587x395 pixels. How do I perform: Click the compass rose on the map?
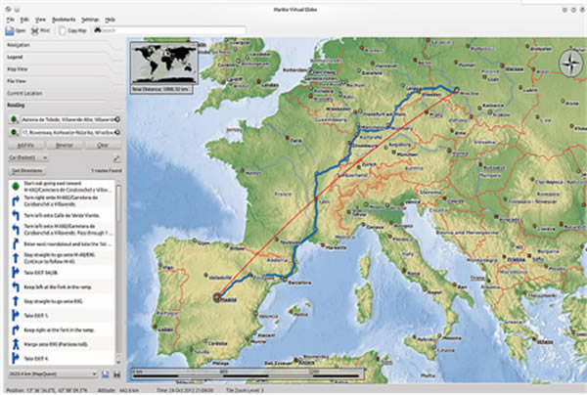click(x=571, y=64)
